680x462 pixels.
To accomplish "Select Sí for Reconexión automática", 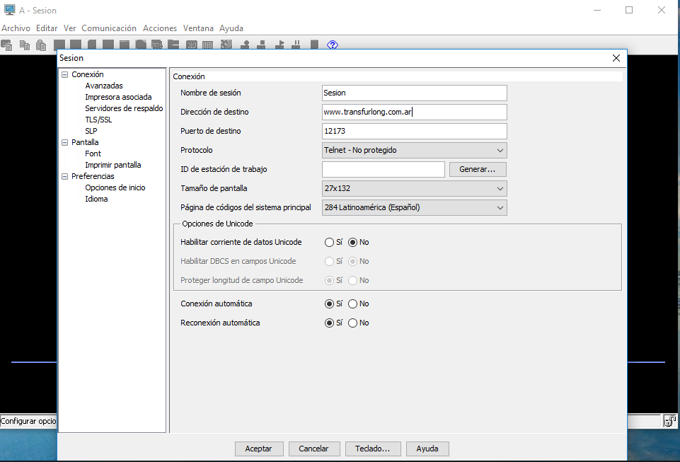I will click(329, 323).
